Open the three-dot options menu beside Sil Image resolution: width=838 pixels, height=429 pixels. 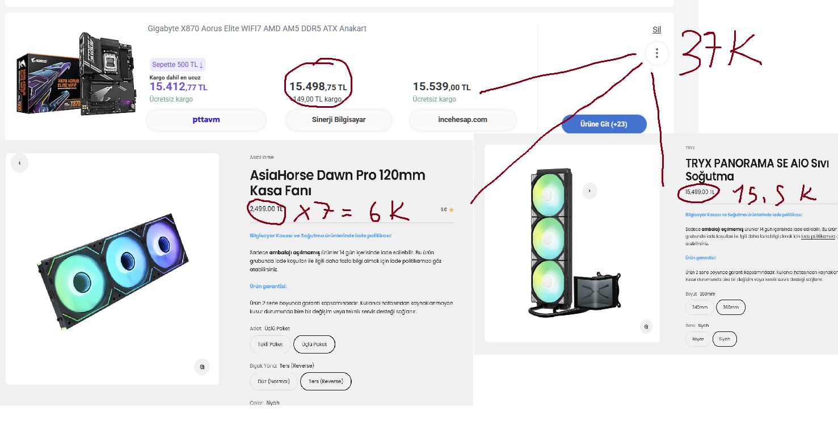pyautogui.click(x=657, y=53)
